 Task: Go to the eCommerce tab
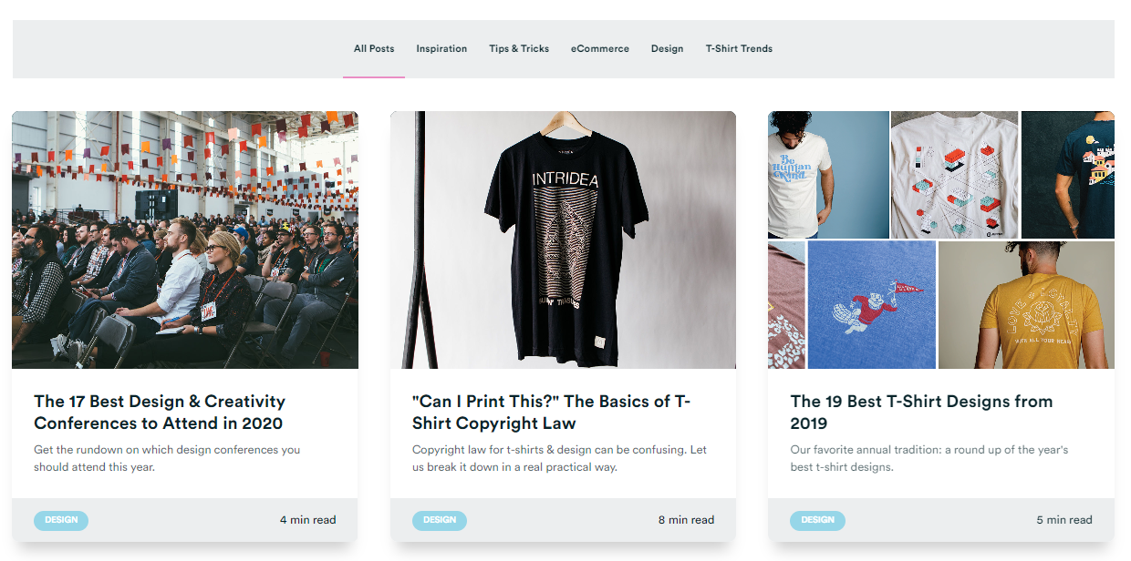click(600, 49)
